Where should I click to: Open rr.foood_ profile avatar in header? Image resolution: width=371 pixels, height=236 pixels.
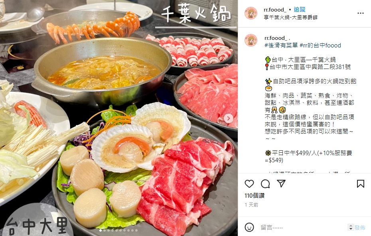tap(251, 13)
